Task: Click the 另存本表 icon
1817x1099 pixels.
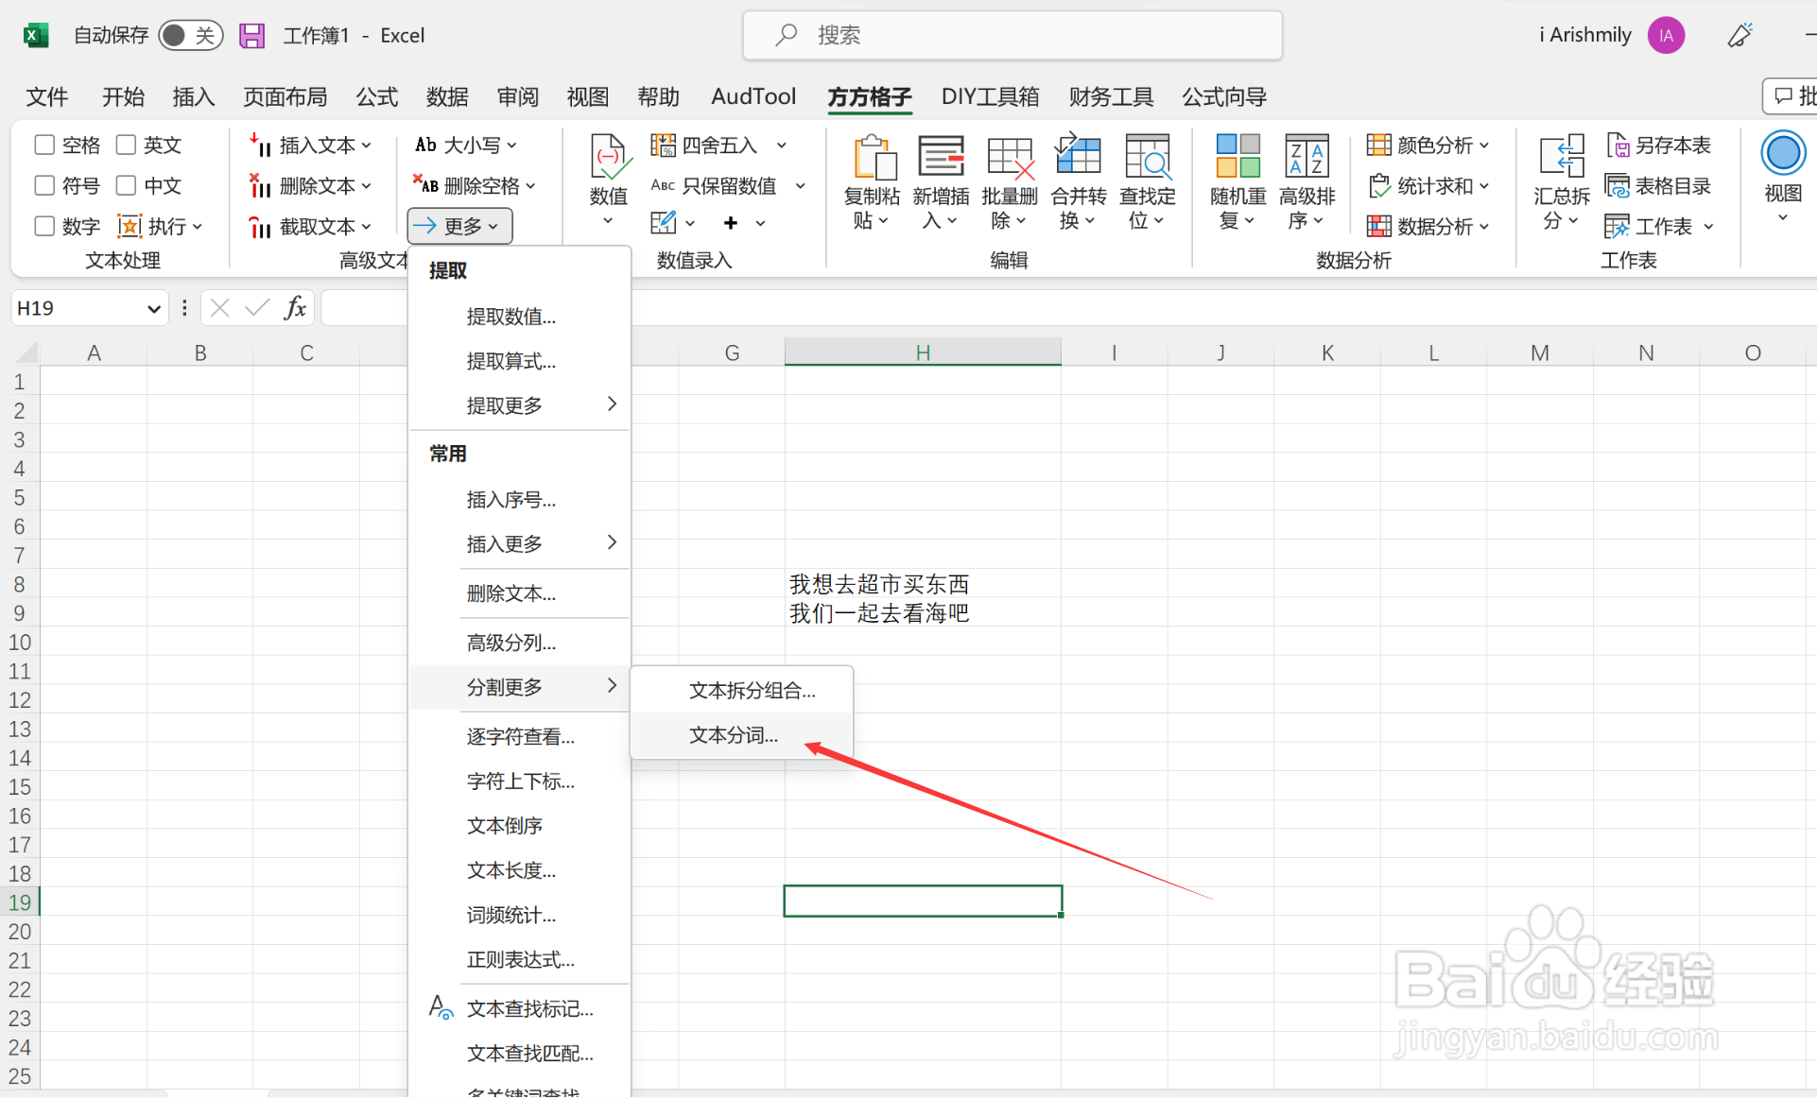Action: [1618, 146]
